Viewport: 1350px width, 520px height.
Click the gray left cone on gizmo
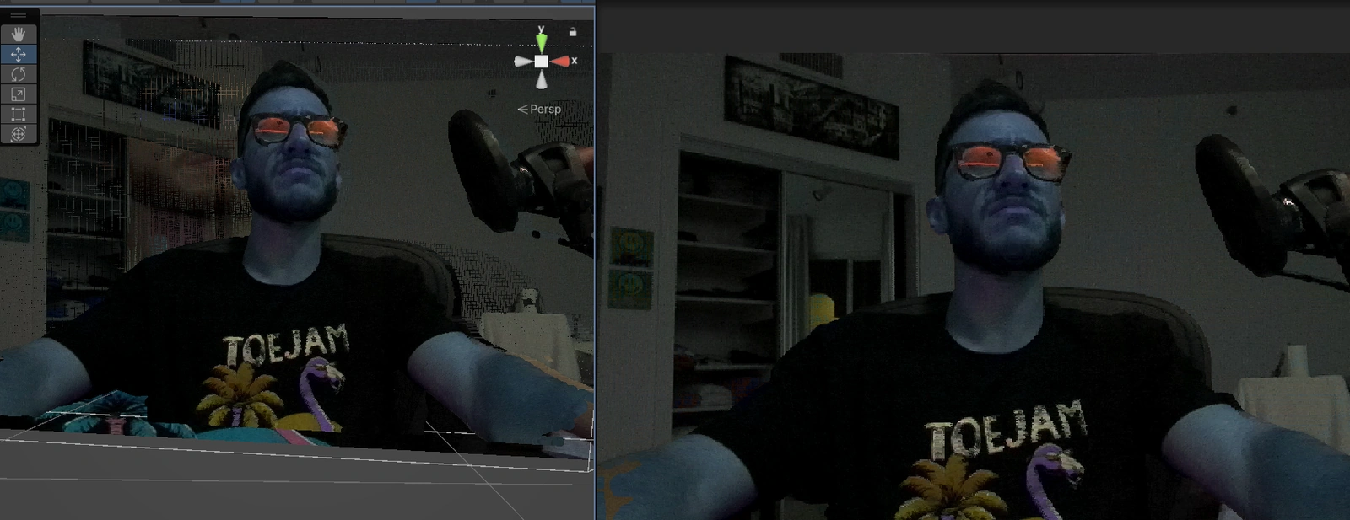pos(522,61)
